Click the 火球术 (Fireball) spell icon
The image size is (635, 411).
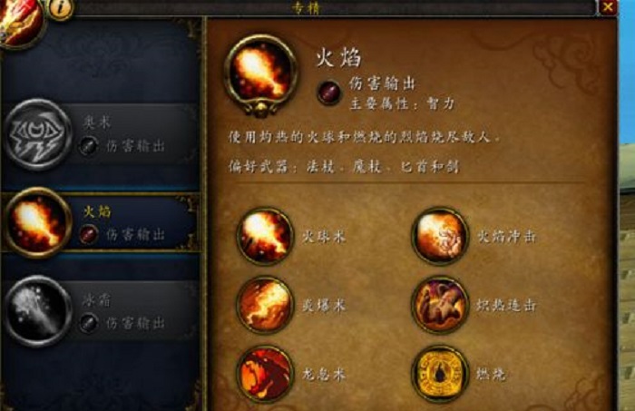265,237
